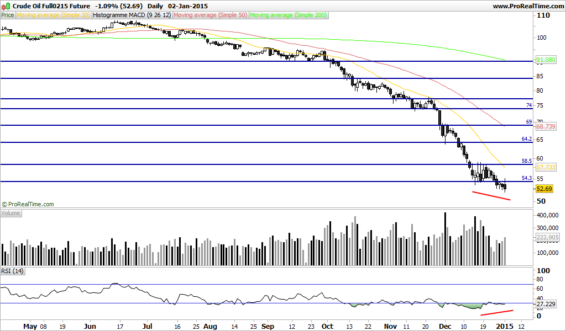Click the 91.080 green price tag
The width and height of the screenshot is (566, 331).
pos(546,60)
